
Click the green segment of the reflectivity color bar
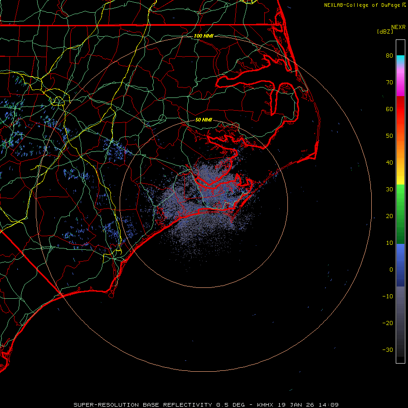click(x=400, y=214)
